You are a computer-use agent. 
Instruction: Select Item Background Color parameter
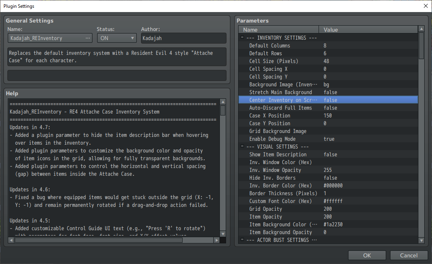tap(328, 224)
